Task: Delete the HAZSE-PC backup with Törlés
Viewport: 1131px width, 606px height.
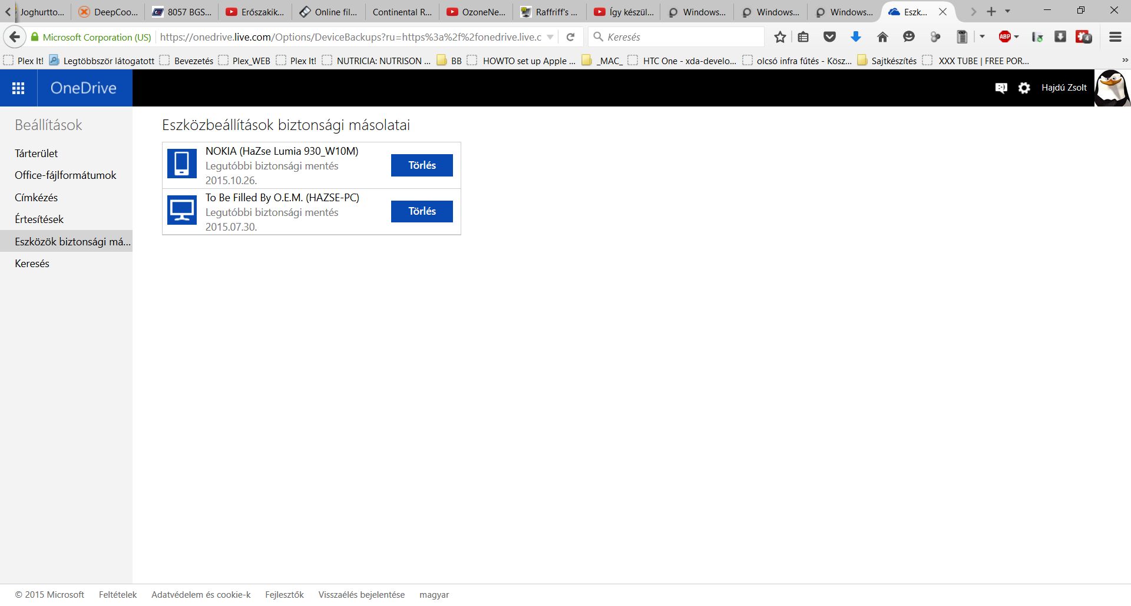Action: [x=422, y=211]
